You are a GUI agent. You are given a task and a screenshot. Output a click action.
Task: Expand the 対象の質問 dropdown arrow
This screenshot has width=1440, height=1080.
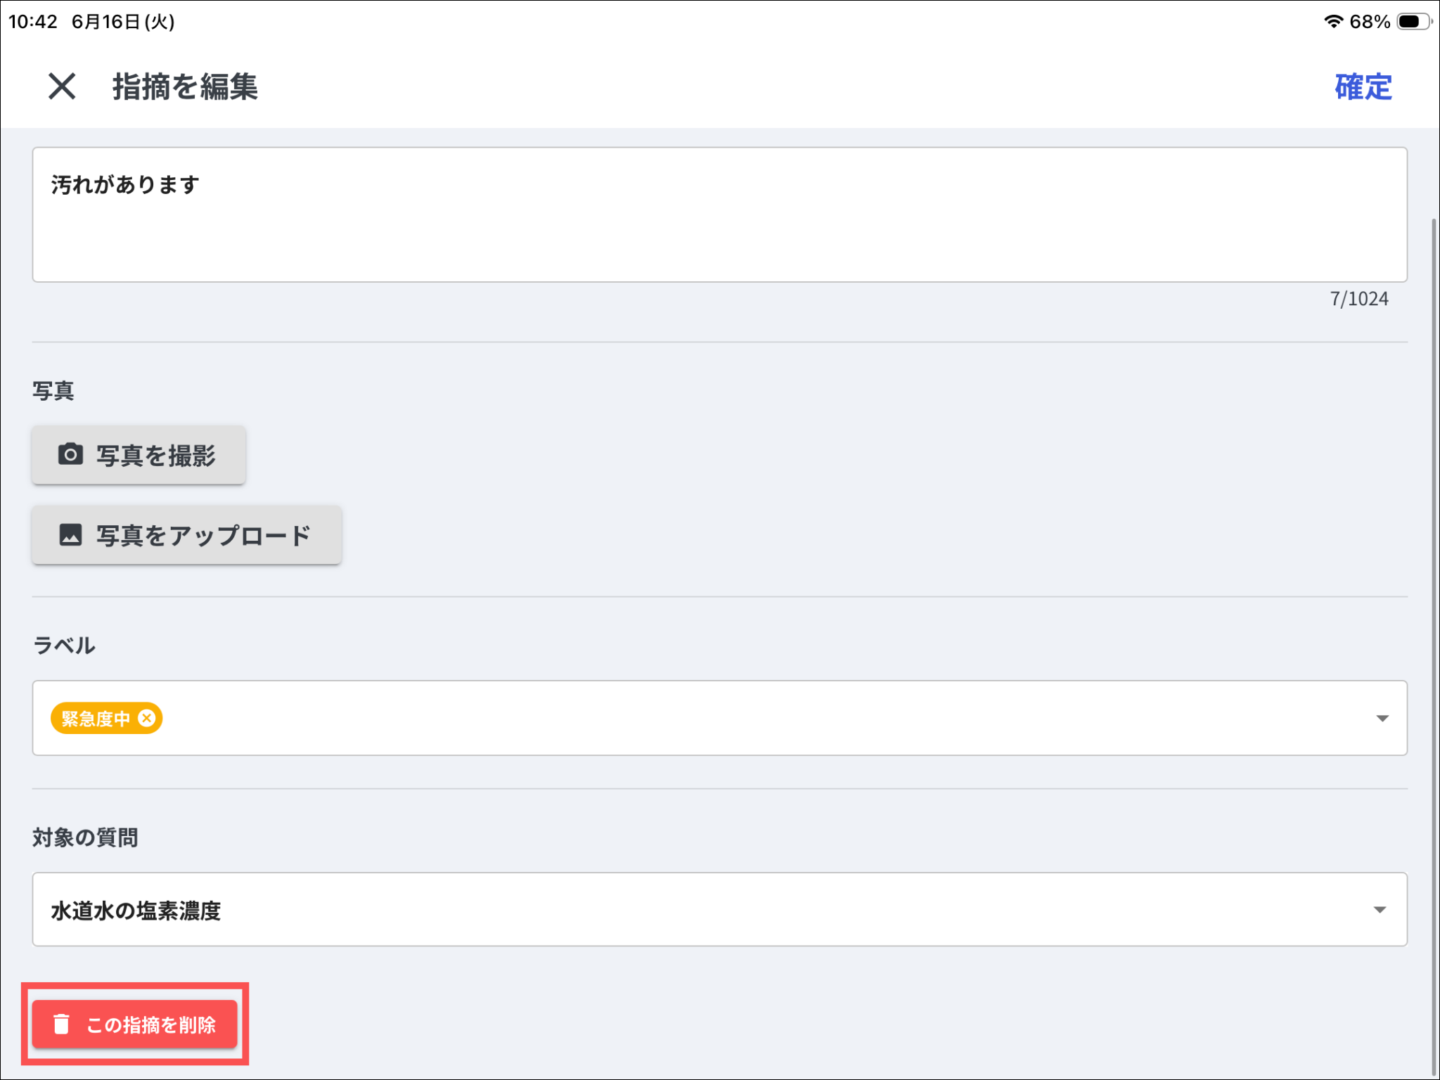[x=1380, y=909]
